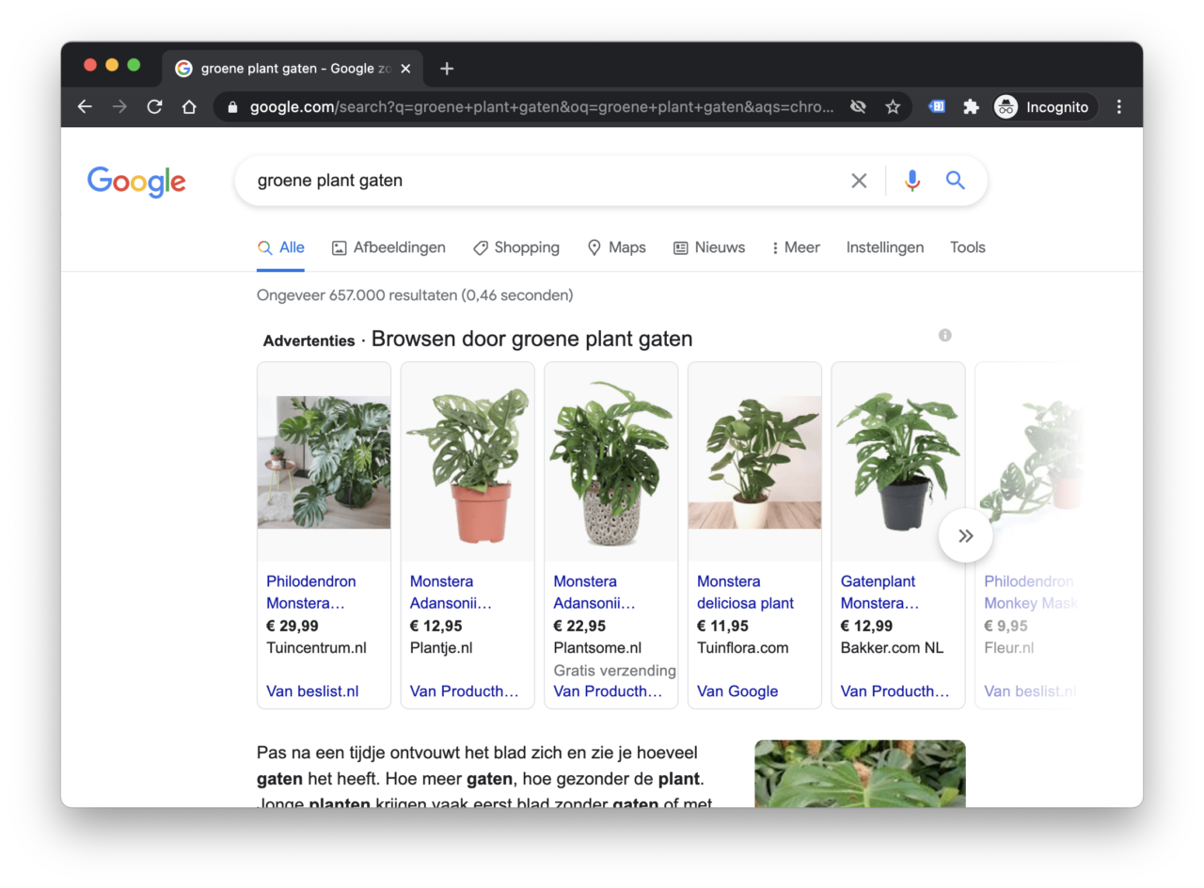
Task: Click the browser forward arrow
Action: [x=119, y=107]
